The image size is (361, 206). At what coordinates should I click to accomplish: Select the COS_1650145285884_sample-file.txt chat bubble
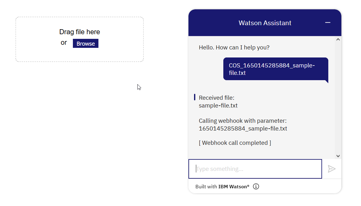pyautogui.click(x=275, y=69)
